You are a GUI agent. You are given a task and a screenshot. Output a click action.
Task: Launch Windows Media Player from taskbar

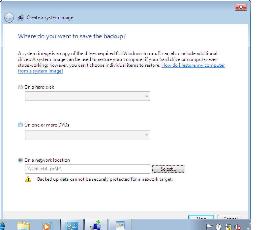pos(47,226)
